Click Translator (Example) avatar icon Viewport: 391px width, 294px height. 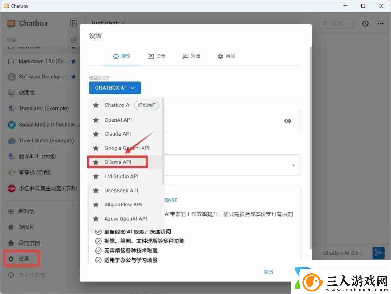(x=12, y=108)
